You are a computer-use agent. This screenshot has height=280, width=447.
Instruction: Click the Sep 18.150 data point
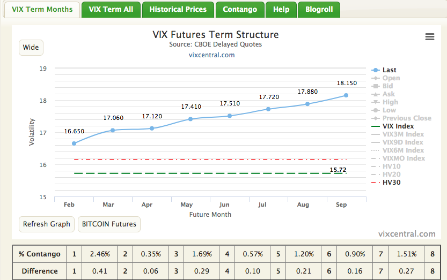tap(346, 95)
